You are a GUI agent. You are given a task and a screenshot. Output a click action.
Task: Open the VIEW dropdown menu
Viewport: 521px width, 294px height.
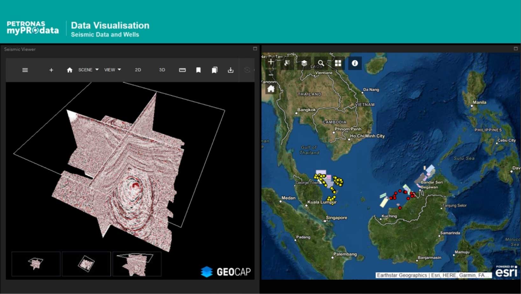click(113, 70)
